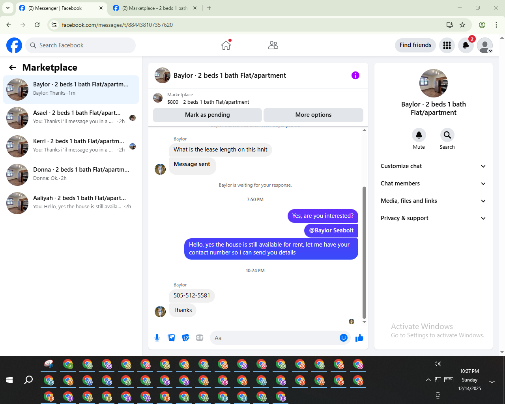This screenshot has width=505, height=404.
Task: Open Baylor conversation in the list
Action: point(71,90)
